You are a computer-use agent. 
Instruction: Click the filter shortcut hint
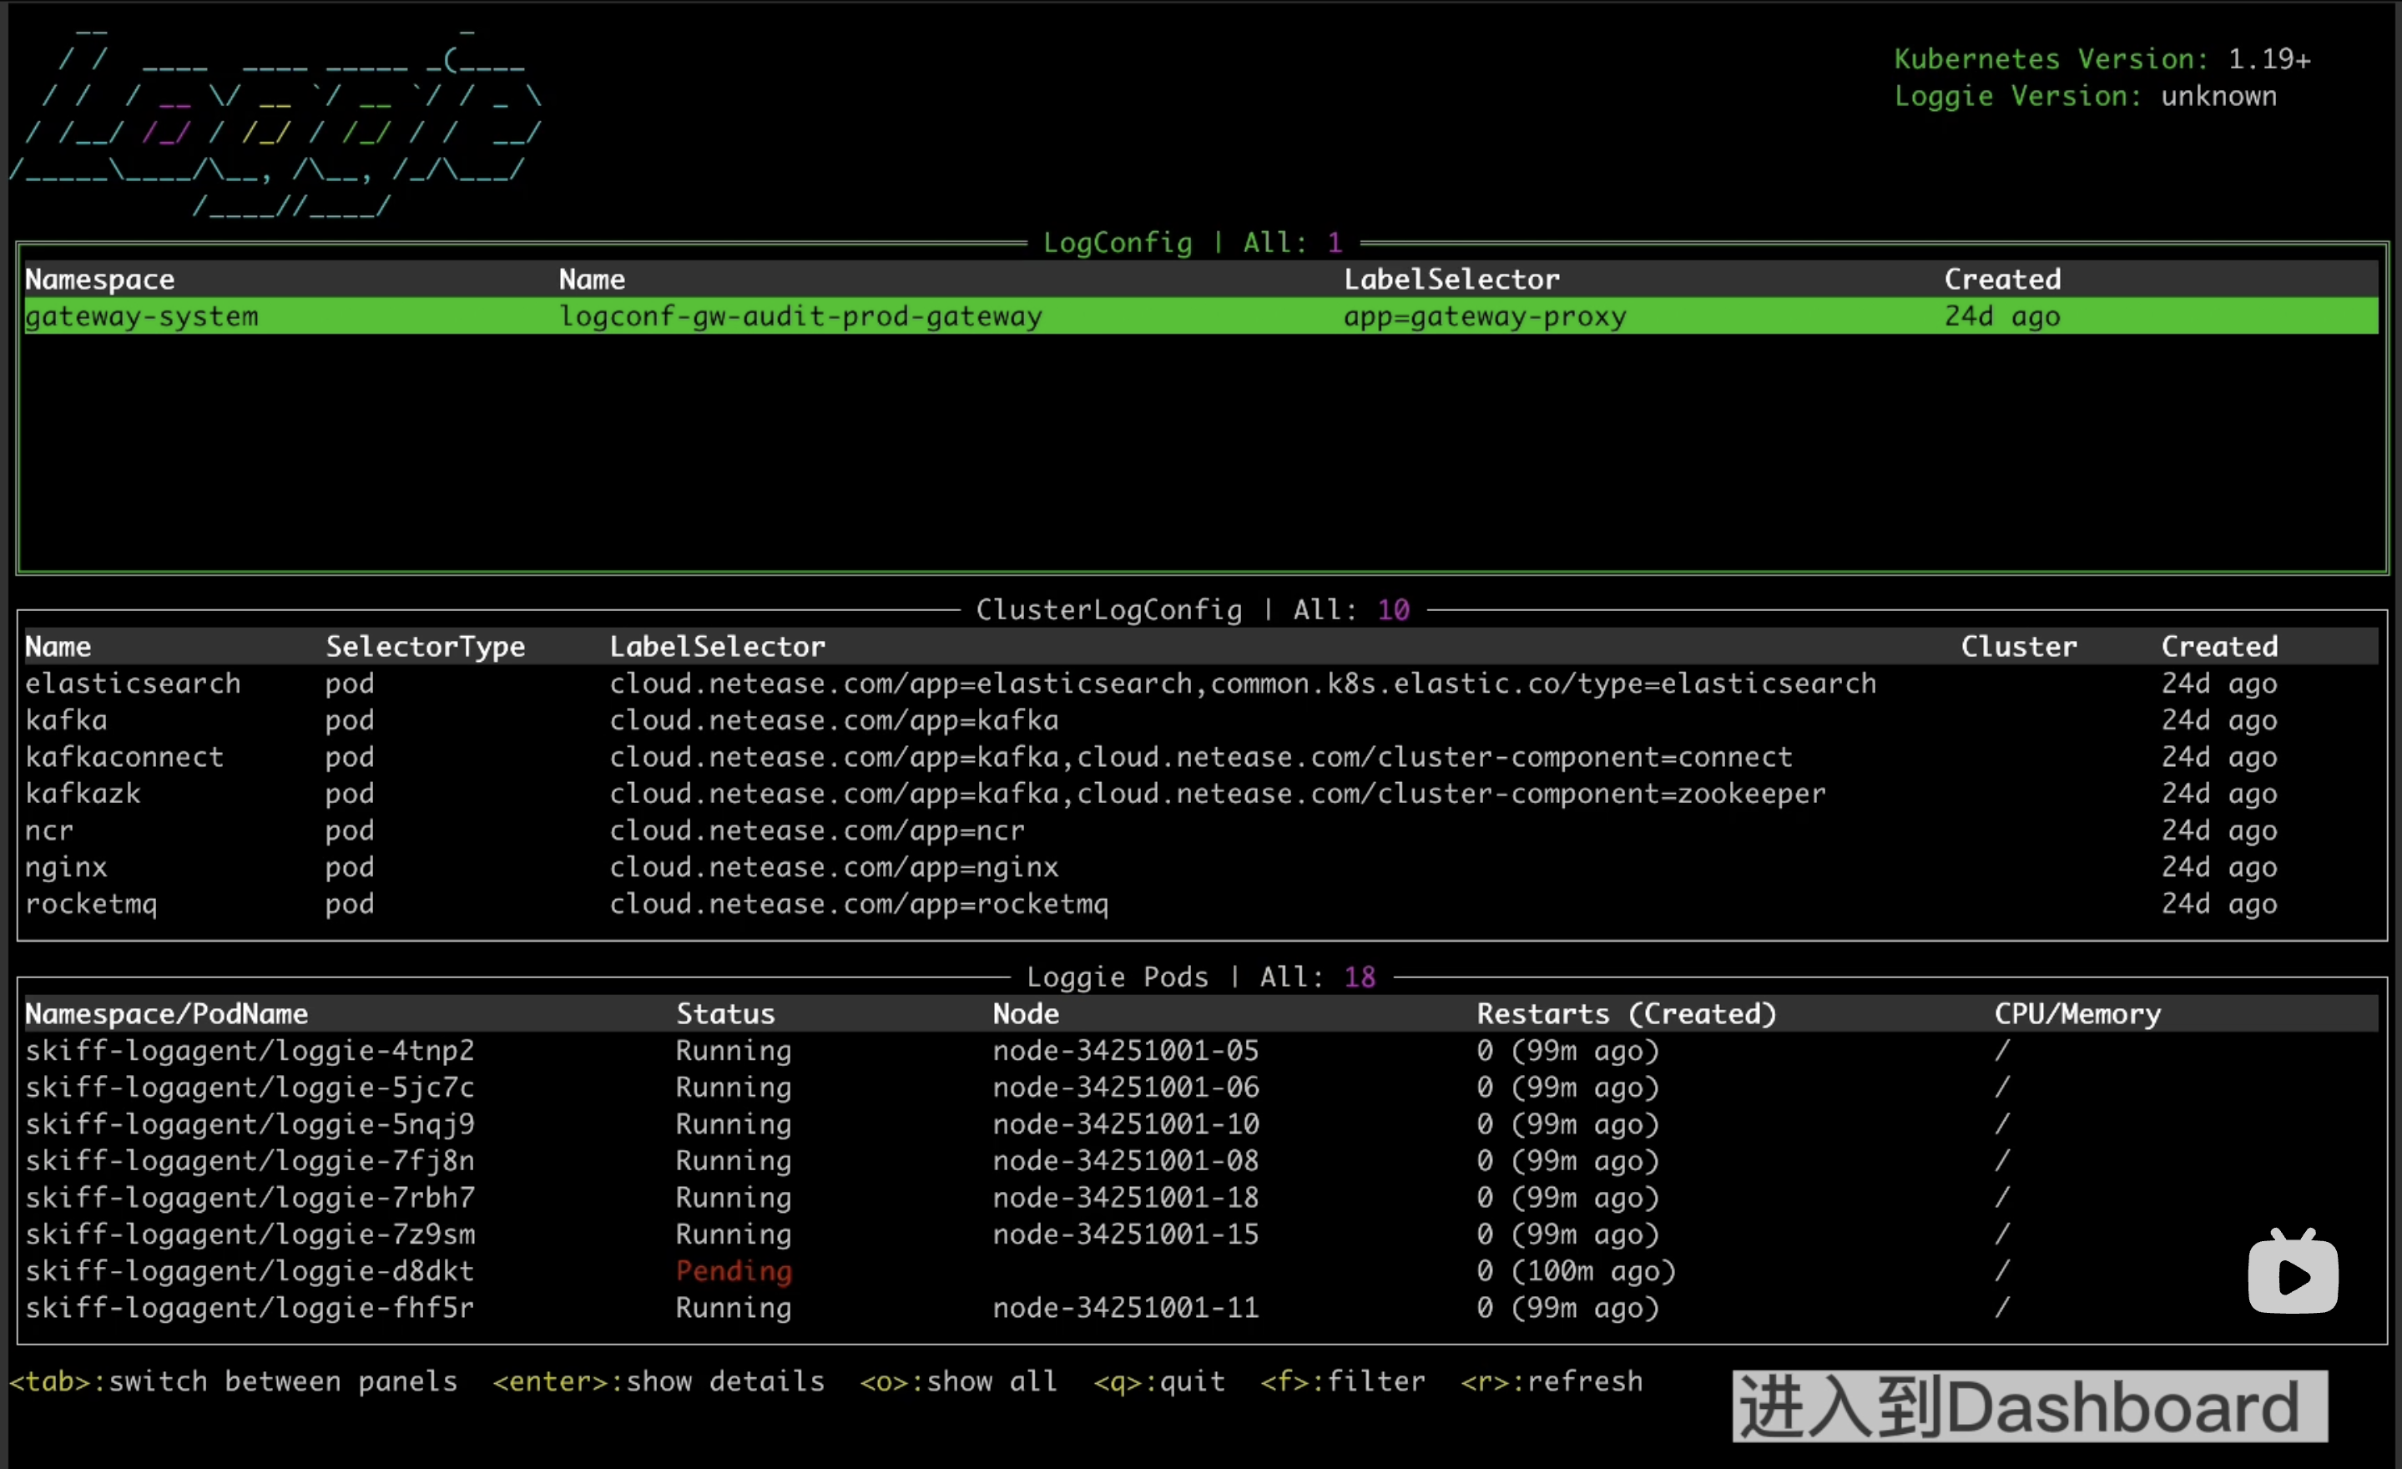(1341, 1382)
